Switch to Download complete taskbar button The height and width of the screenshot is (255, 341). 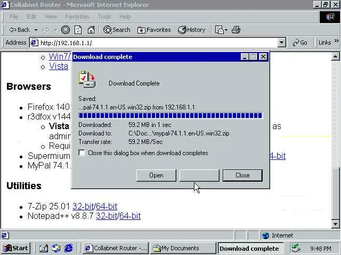point(251,248)
